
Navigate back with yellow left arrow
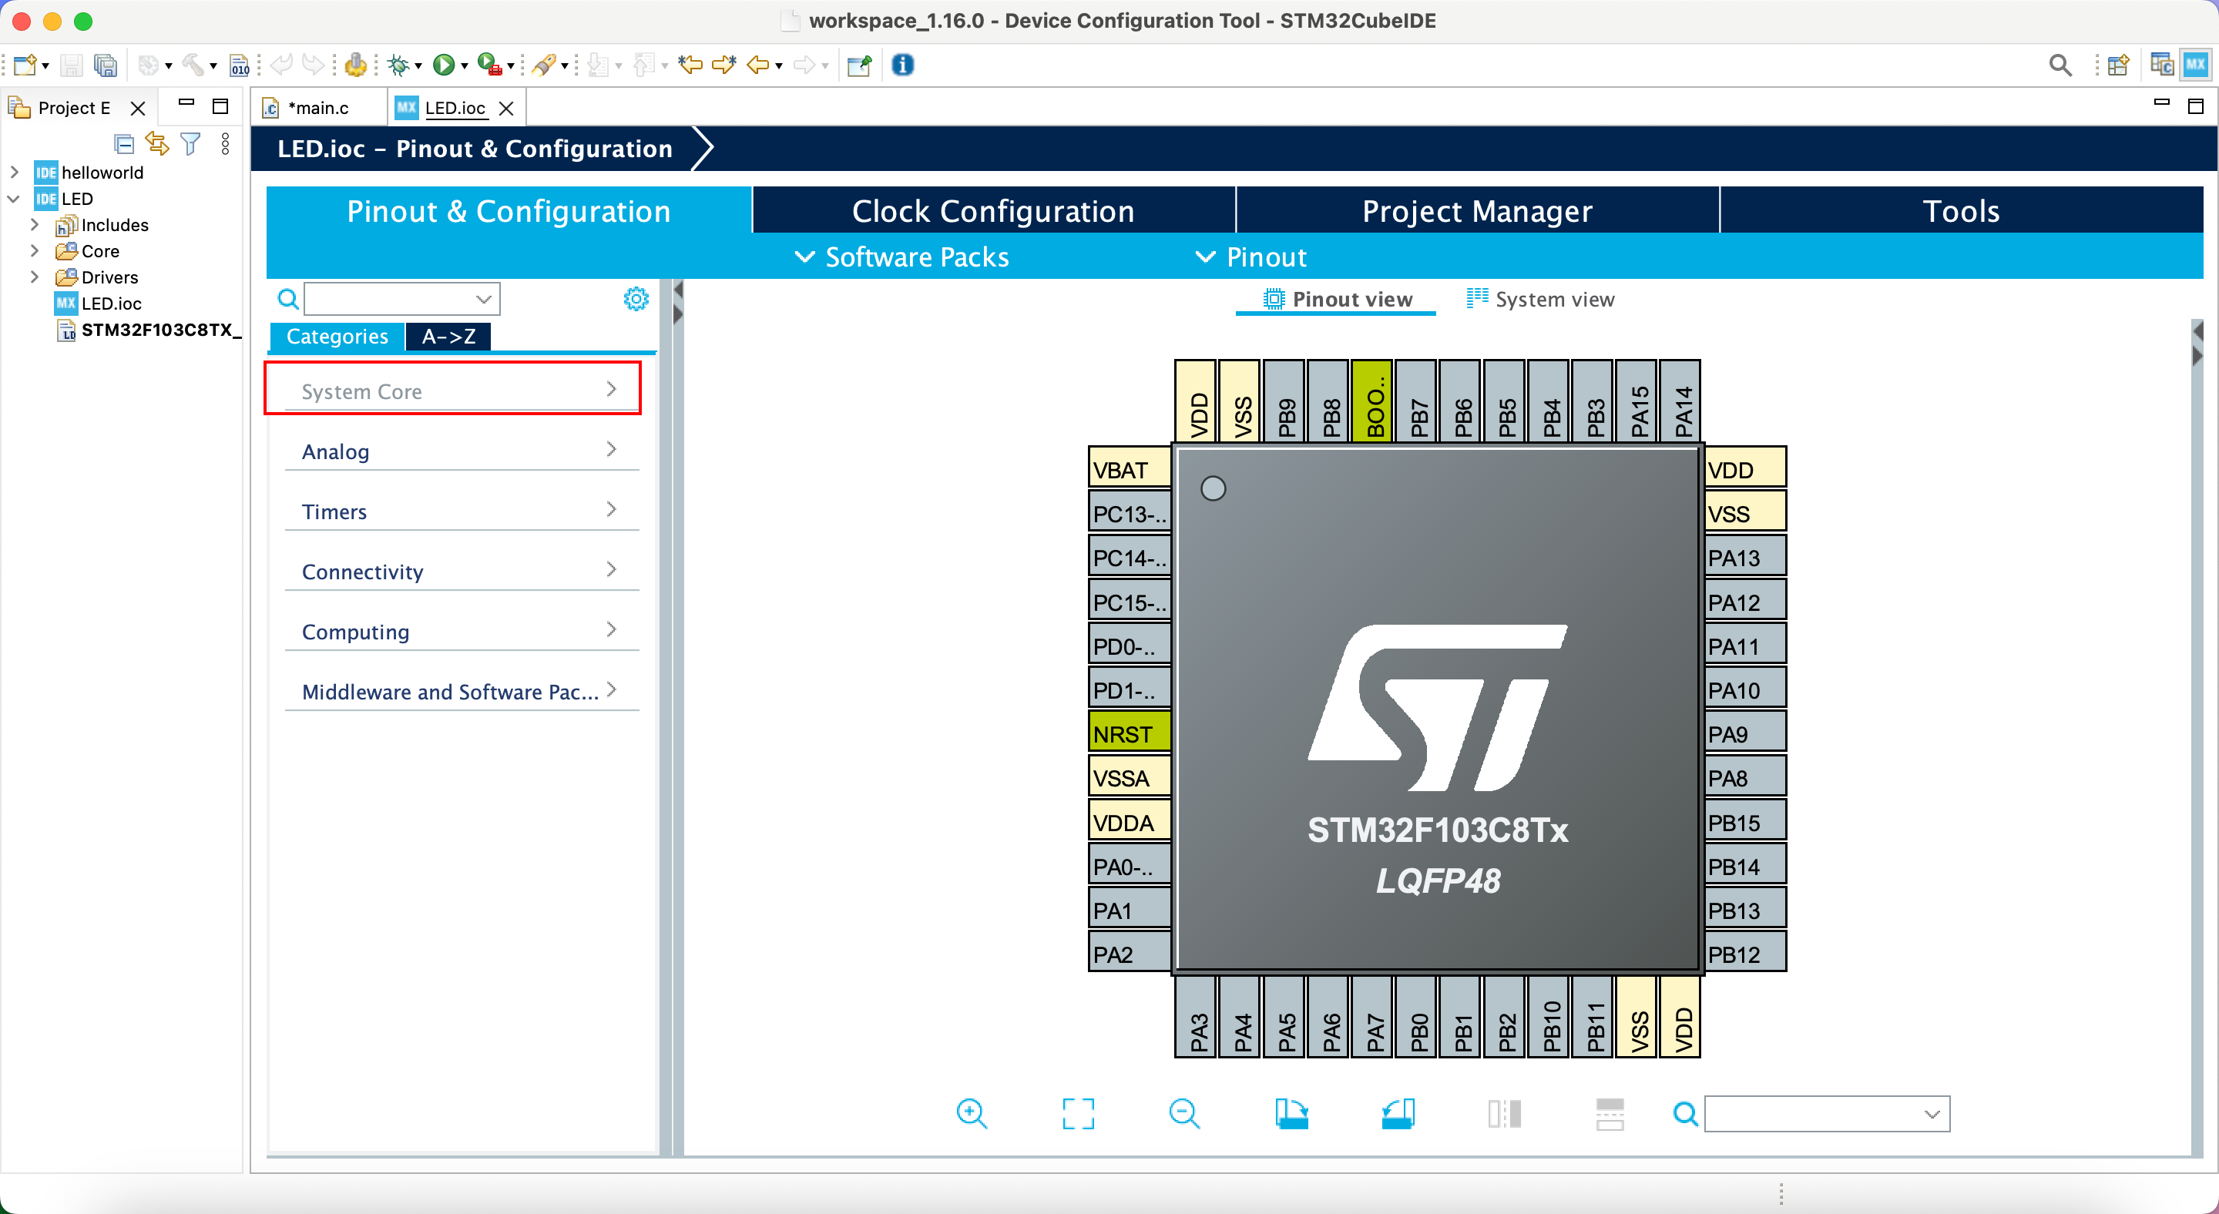coord(758,65)
